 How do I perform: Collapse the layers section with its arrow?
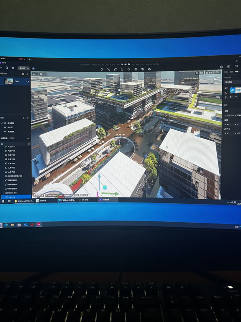click(x=28, y=118)
